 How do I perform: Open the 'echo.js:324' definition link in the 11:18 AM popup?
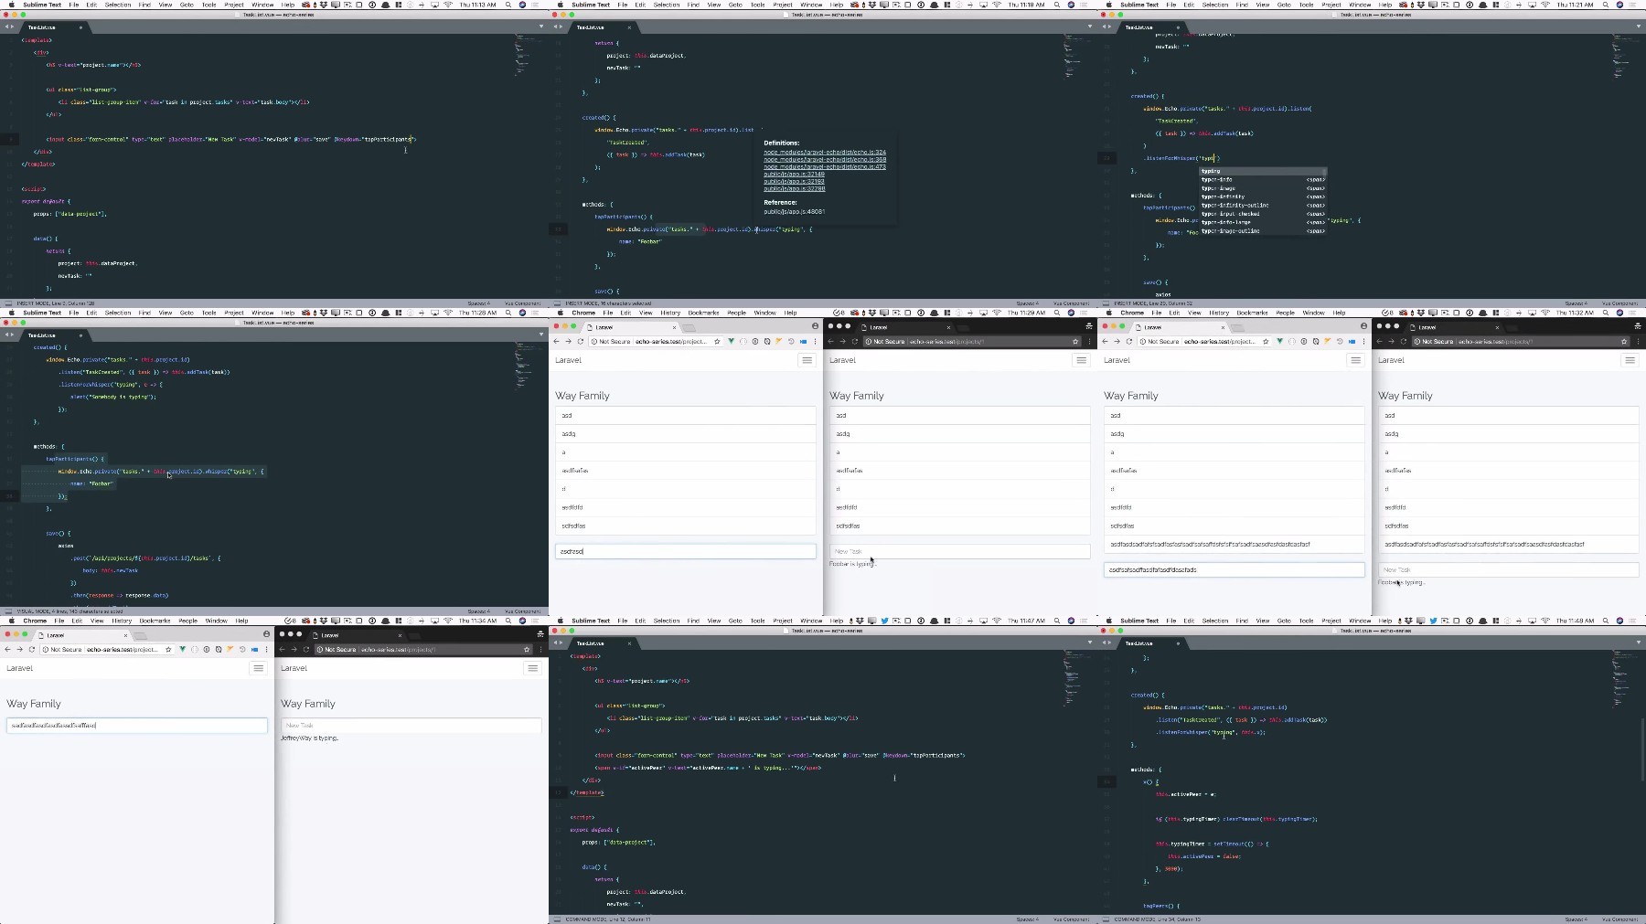point(825,153)
